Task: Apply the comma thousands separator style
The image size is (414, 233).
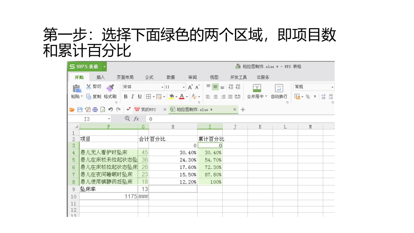Action: click(x=315, y=97)
